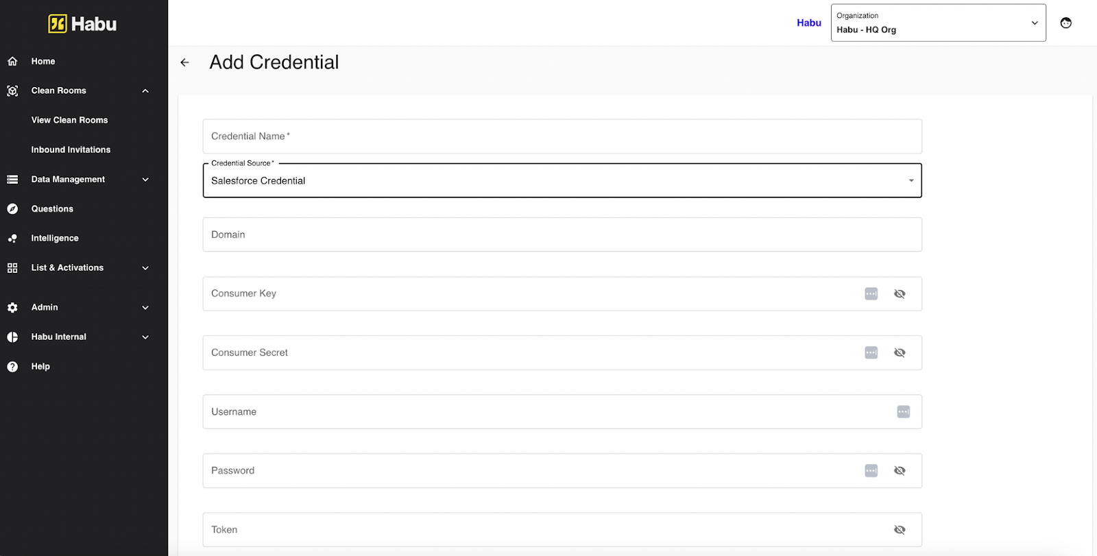Click the back arrow beside Add Credential

pyautogui.click(x=184, y=62)
